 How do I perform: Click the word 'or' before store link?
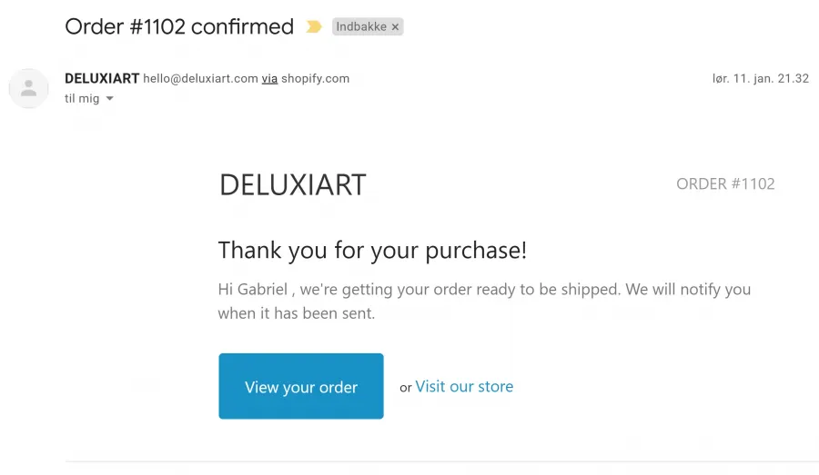(x=406, y=388)
